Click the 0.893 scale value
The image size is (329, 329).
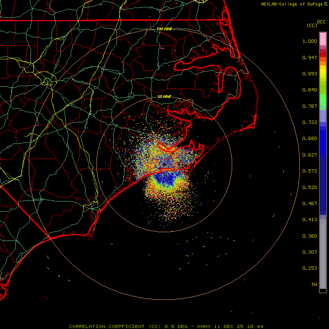(310, 73)
